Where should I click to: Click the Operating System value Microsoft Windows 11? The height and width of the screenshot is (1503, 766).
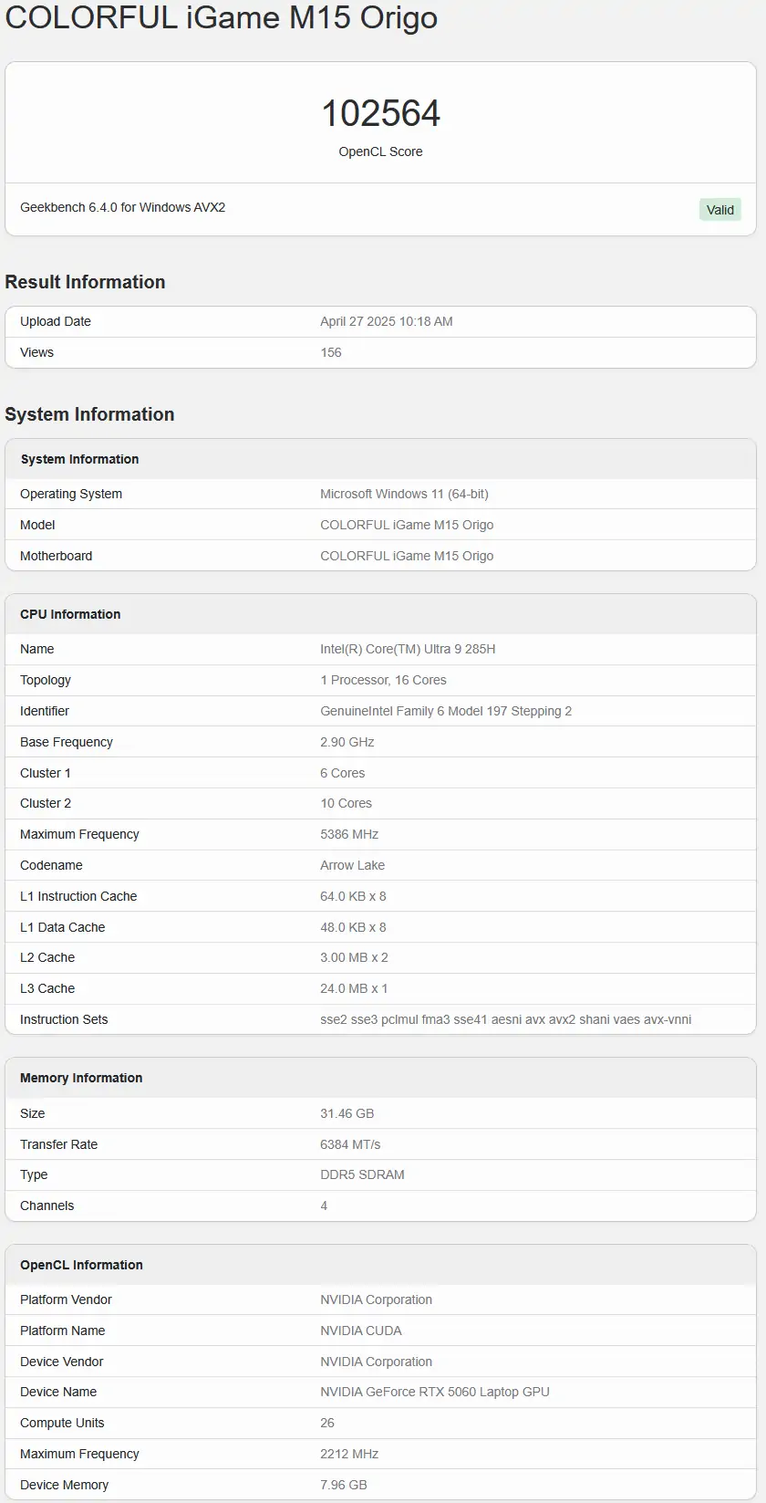[404, 494]
